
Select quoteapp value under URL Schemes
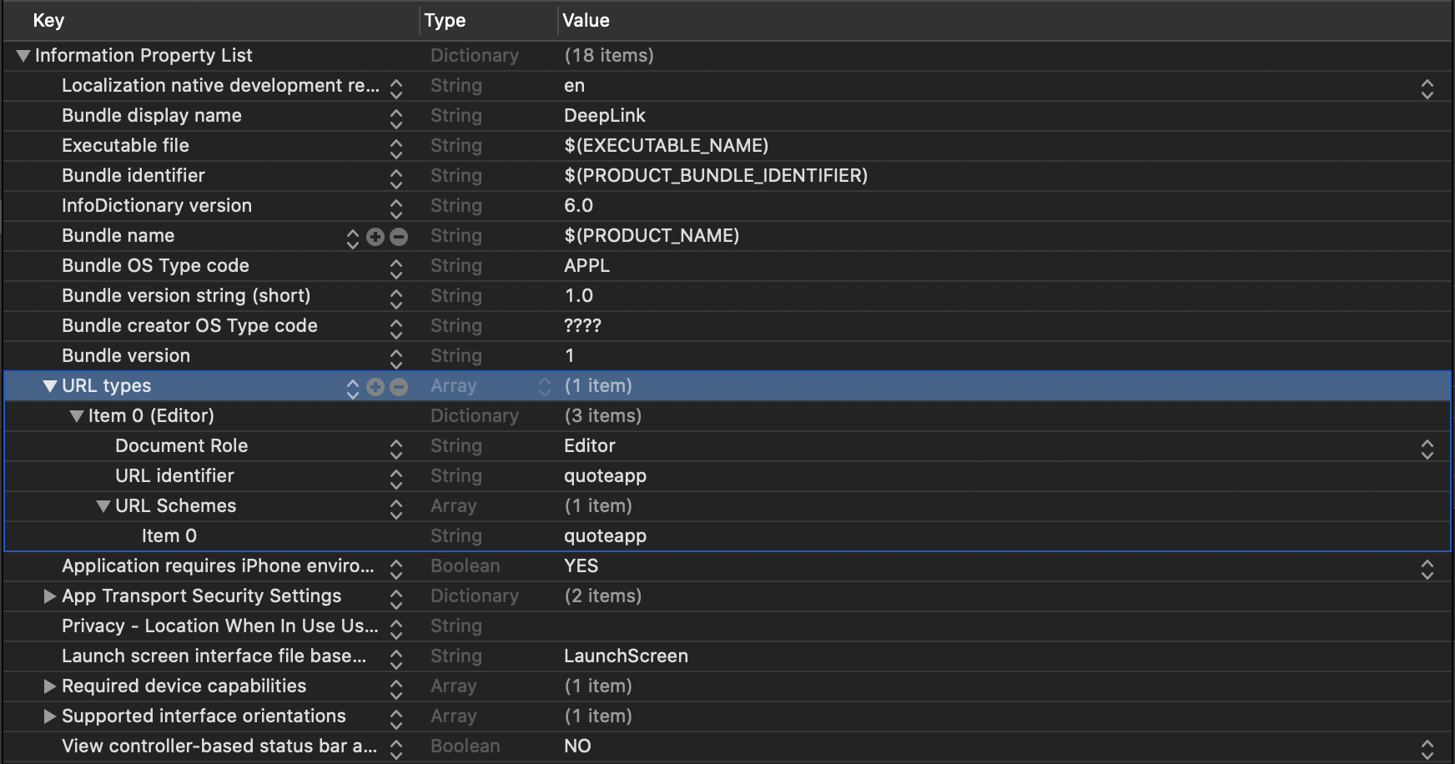click(x=605, y=536)
